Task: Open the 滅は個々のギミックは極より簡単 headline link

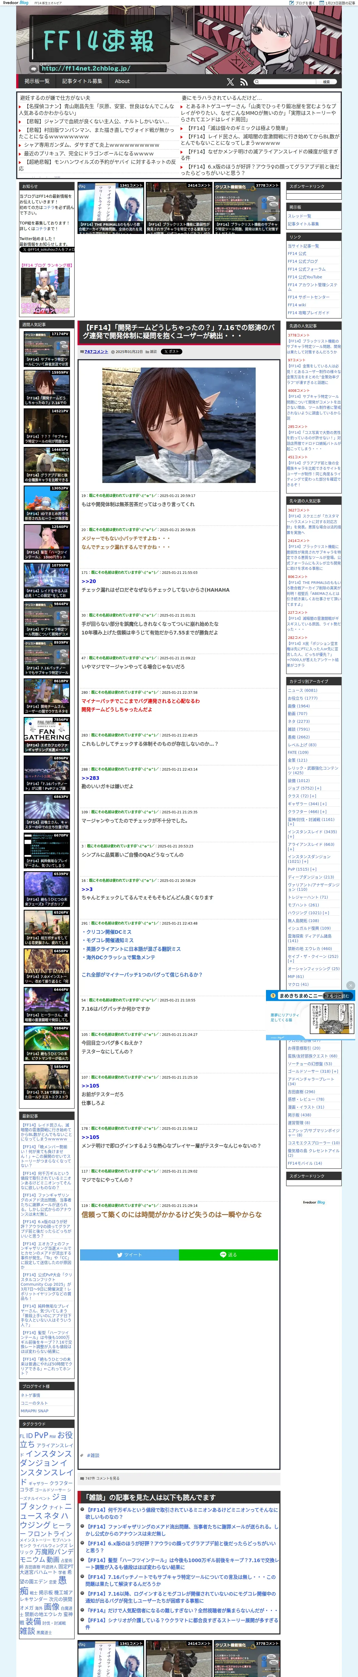Action: coord(238,128)
